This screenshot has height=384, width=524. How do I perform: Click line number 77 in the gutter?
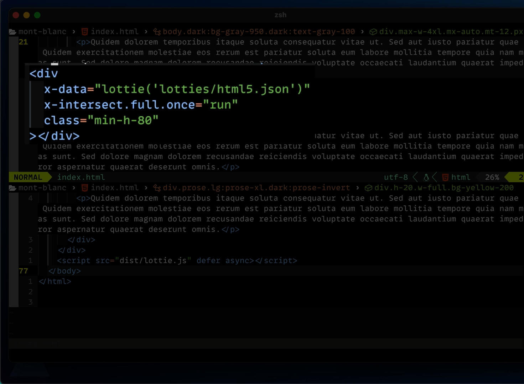pos(23,271)
